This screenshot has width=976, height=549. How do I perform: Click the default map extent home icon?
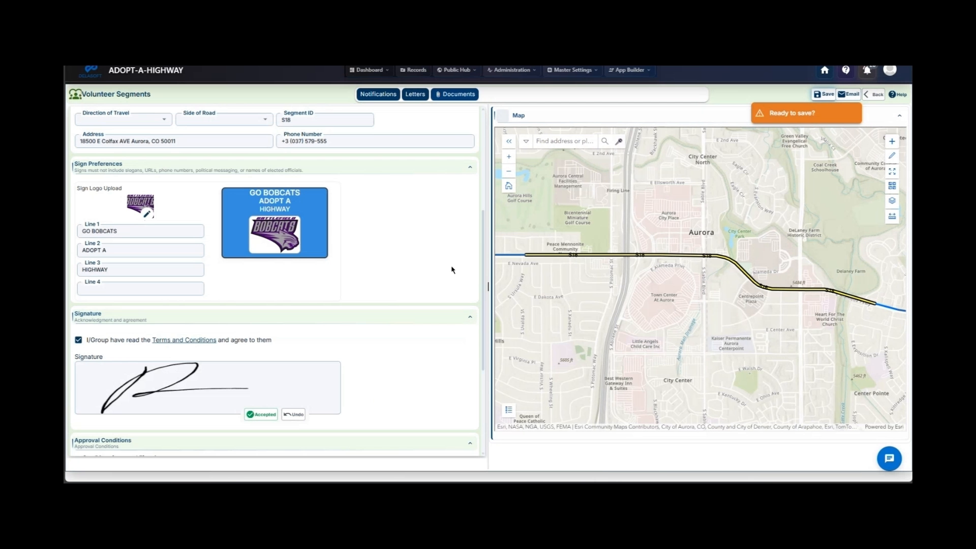click(508, 186)
